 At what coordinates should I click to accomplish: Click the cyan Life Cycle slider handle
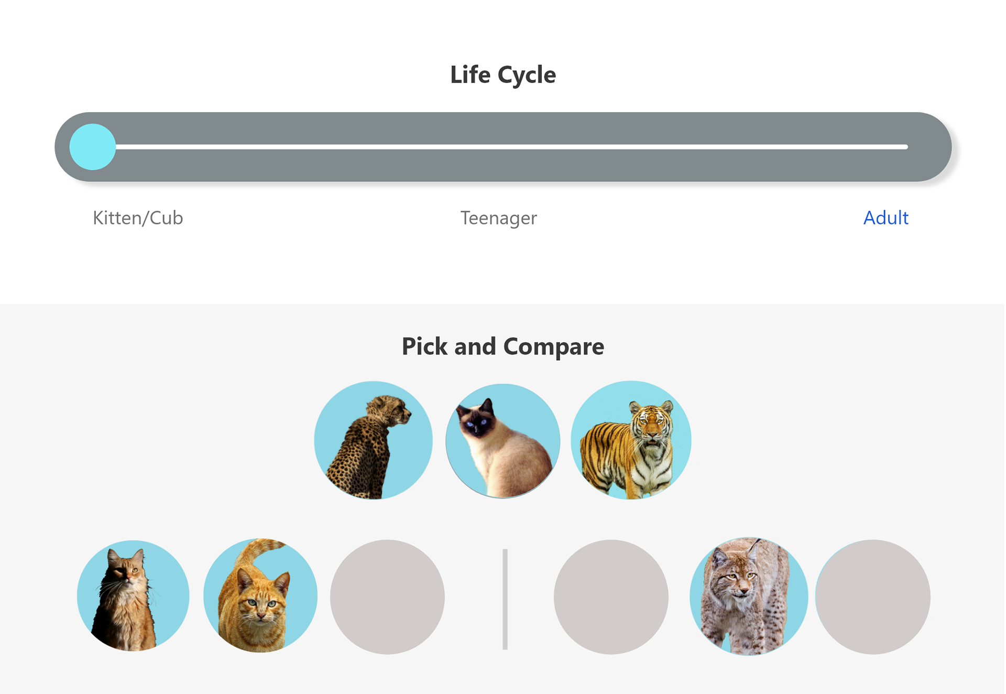[93, 147]
